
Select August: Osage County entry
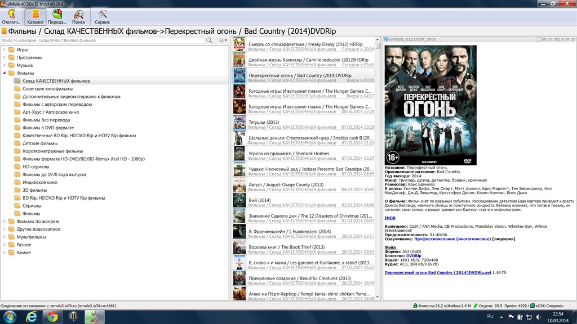(x=304, y=185)
